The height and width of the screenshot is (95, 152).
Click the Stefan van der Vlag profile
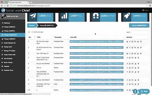(x=13, y=16)
